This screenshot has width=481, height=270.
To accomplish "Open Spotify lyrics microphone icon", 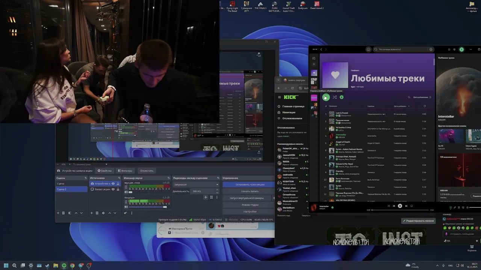I will point(455,207).
